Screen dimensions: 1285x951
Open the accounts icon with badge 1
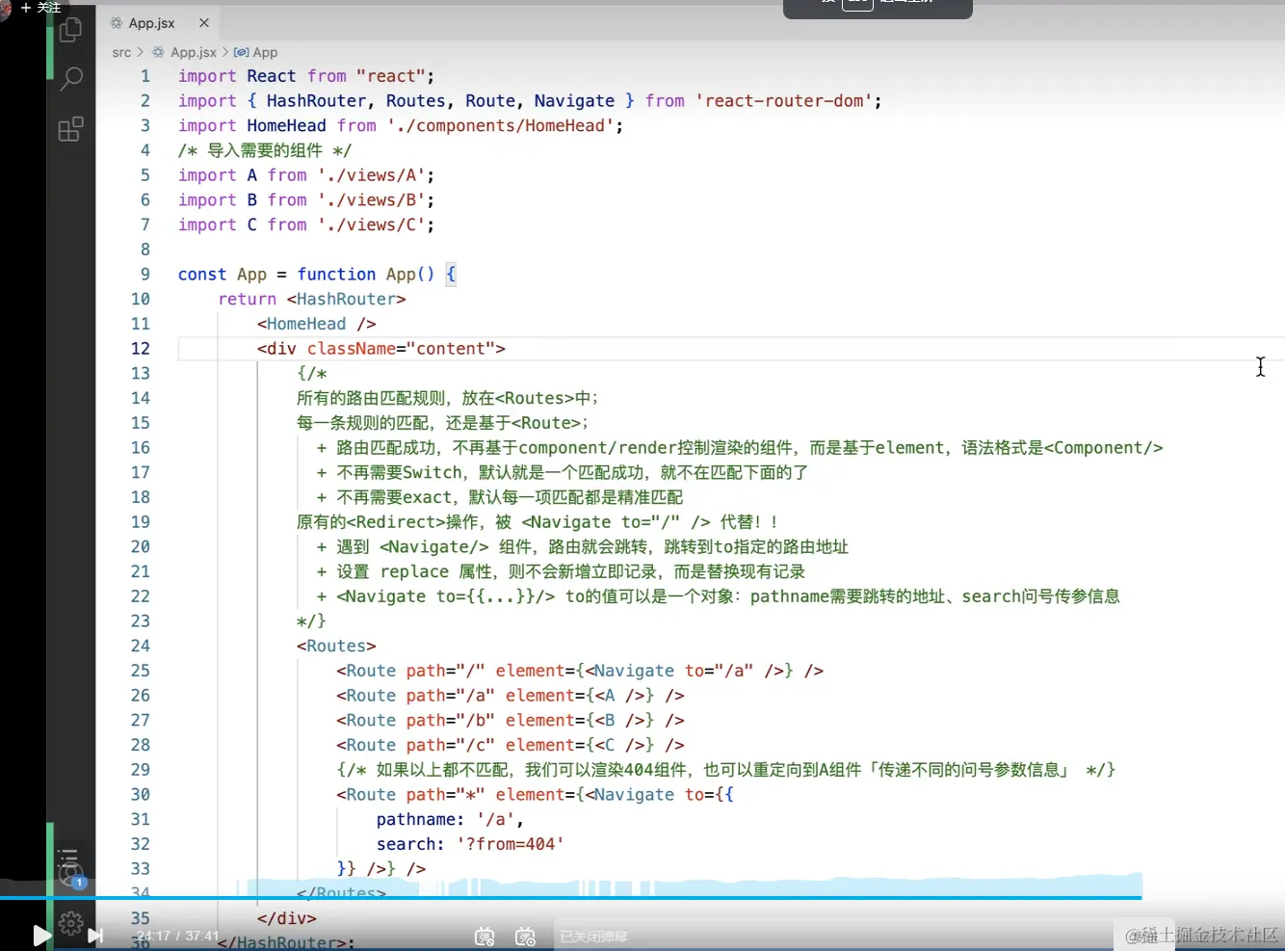pyautogui.click(x=70, y=875)
